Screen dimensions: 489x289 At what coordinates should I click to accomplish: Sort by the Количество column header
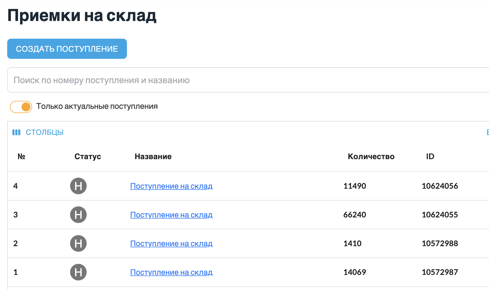click(x=371, y=156)
